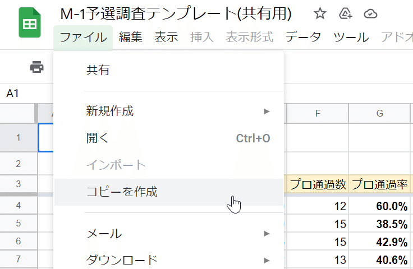413x269 pixels.
Task: Open the データ menu
Action: click(x=303, y=37)
